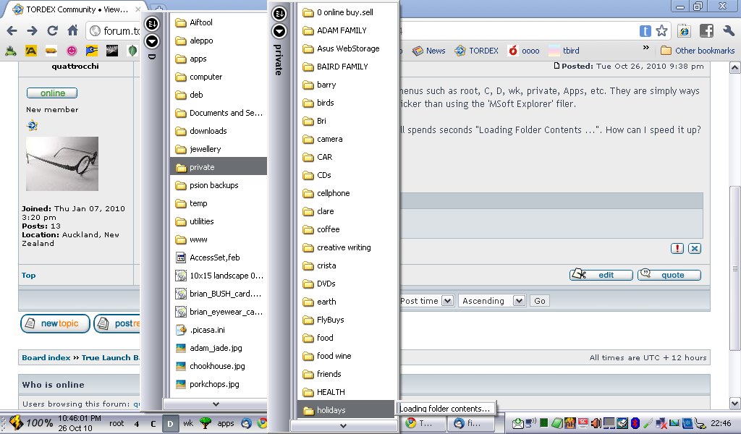The image size is (741, 434).
Task: Click the quote post button
Action: (669, 275)
